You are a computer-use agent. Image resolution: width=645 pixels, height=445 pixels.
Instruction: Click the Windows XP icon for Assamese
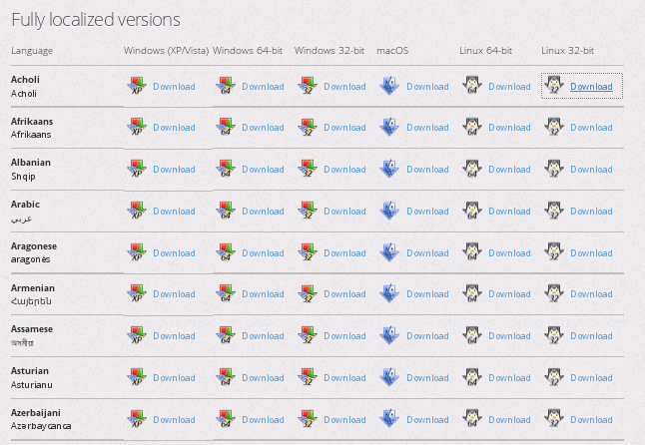tap(136, 336)
